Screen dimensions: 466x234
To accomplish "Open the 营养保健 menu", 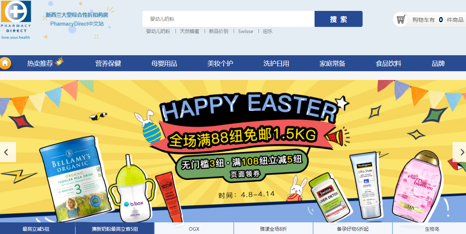I will click(108, 64).
